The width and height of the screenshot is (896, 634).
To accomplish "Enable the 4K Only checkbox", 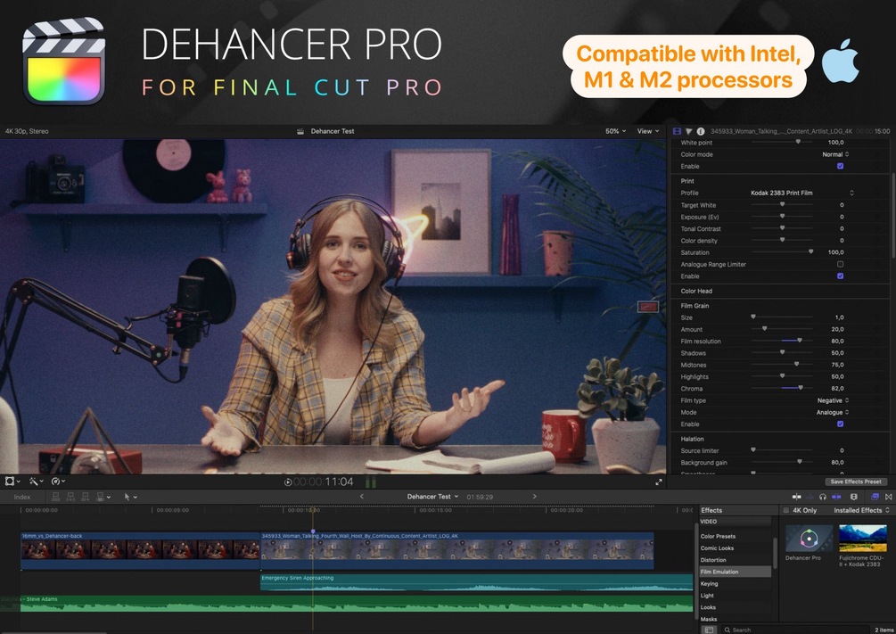I will click(786, 510).
